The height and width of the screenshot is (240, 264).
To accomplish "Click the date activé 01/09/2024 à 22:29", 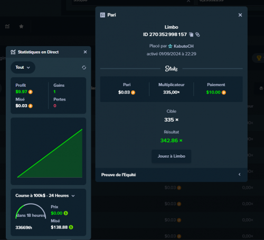I will (171, 54).
